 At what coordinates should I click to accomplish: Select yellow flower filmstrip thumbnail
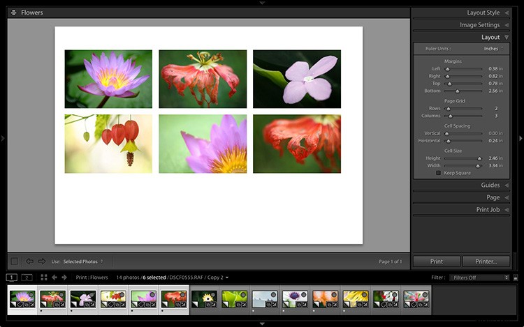point(356,299)
